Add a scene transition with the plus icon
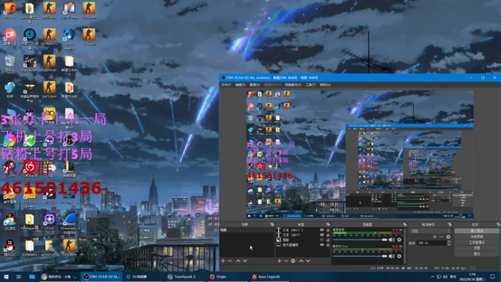The width and height of the screenshot is (501, 282). click(x=435, y=237)
